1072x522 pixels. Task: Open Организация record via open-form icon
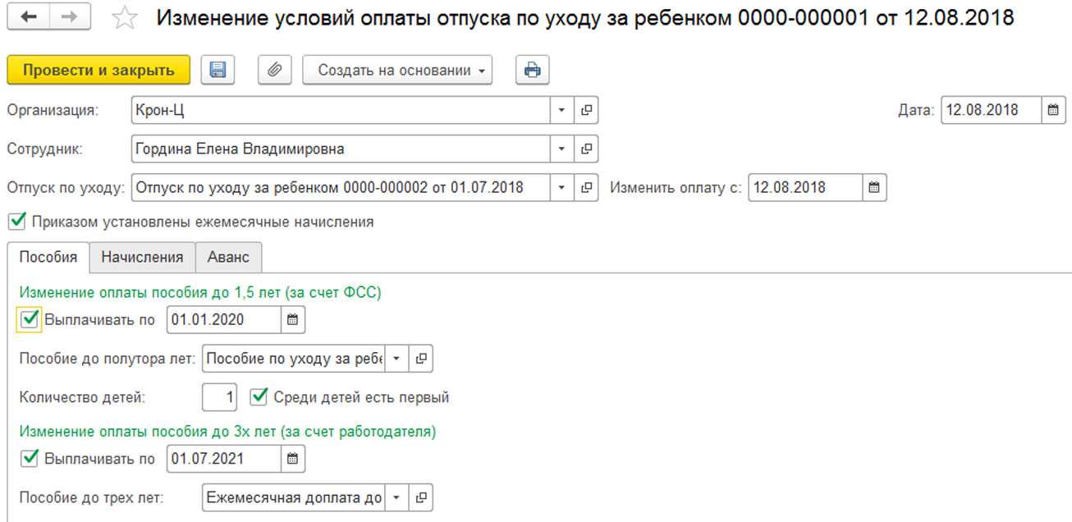(x=586, y=110)
